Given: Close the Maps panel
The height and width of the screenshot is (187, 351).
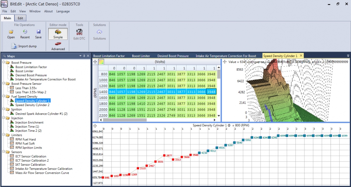Looking at the screenshot, I should click(88, 56).
